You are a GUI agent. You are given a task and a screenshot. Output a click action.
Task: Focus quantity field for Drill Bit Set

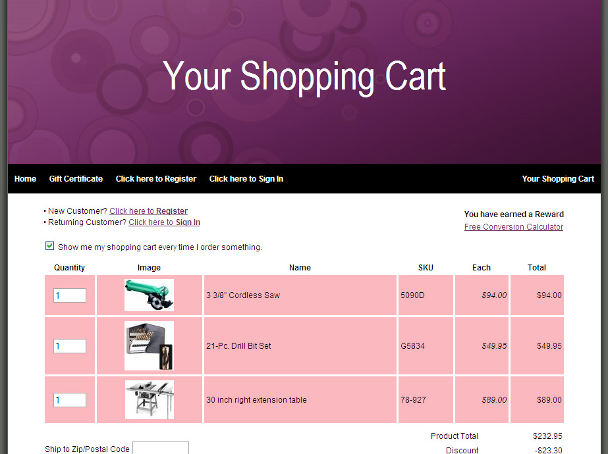click(x=70, y=346)
